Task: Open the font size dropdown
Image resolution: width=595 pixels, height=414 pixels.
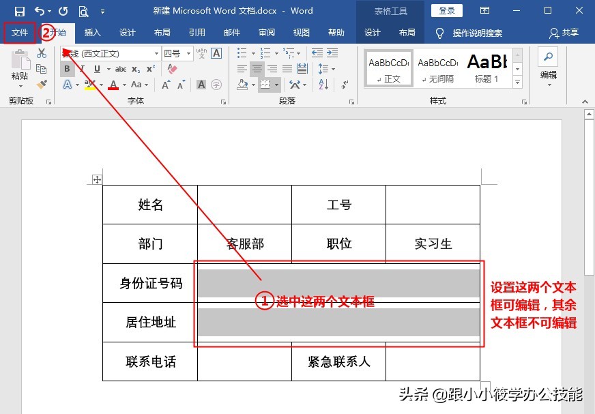Action: pyautogui.click(x=188, y=53)
